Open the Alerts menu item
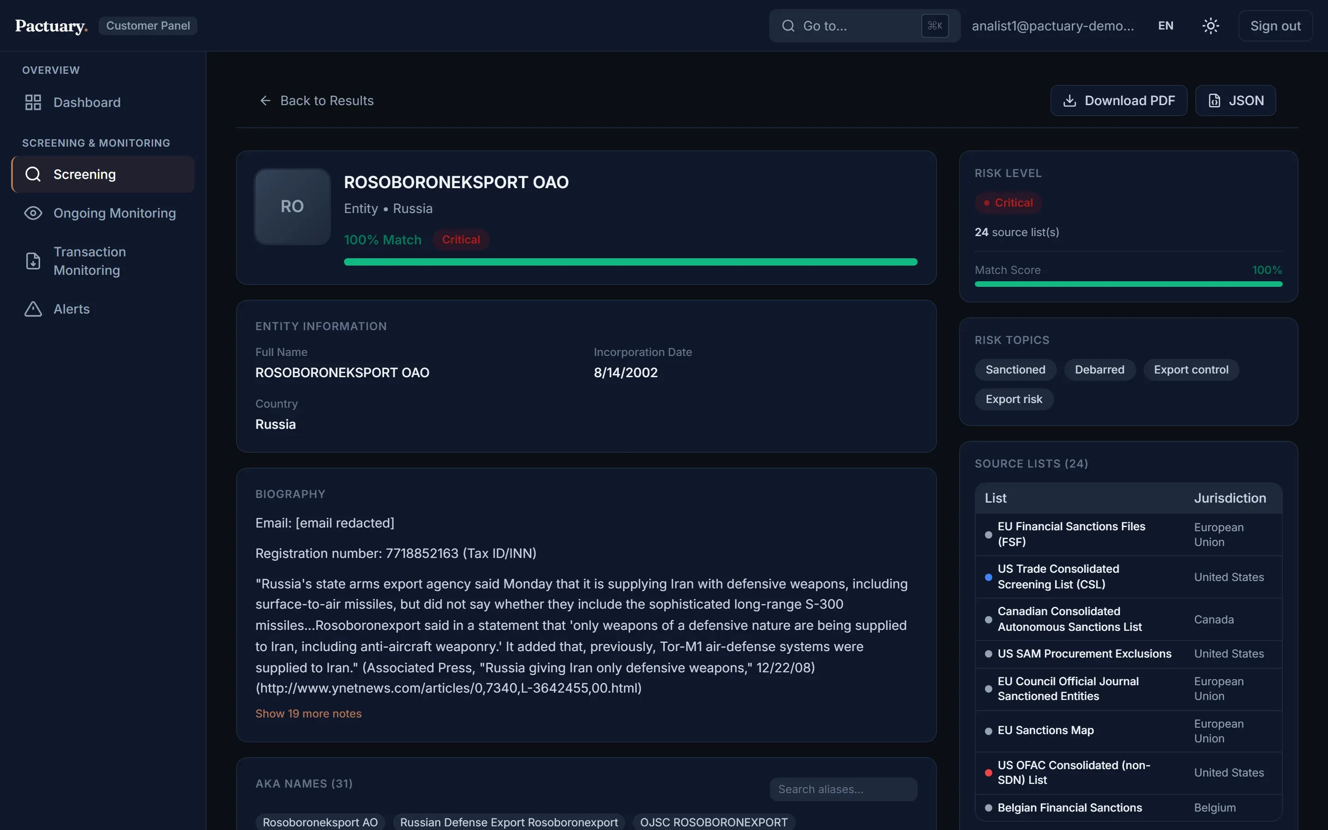 click(103, 308)
